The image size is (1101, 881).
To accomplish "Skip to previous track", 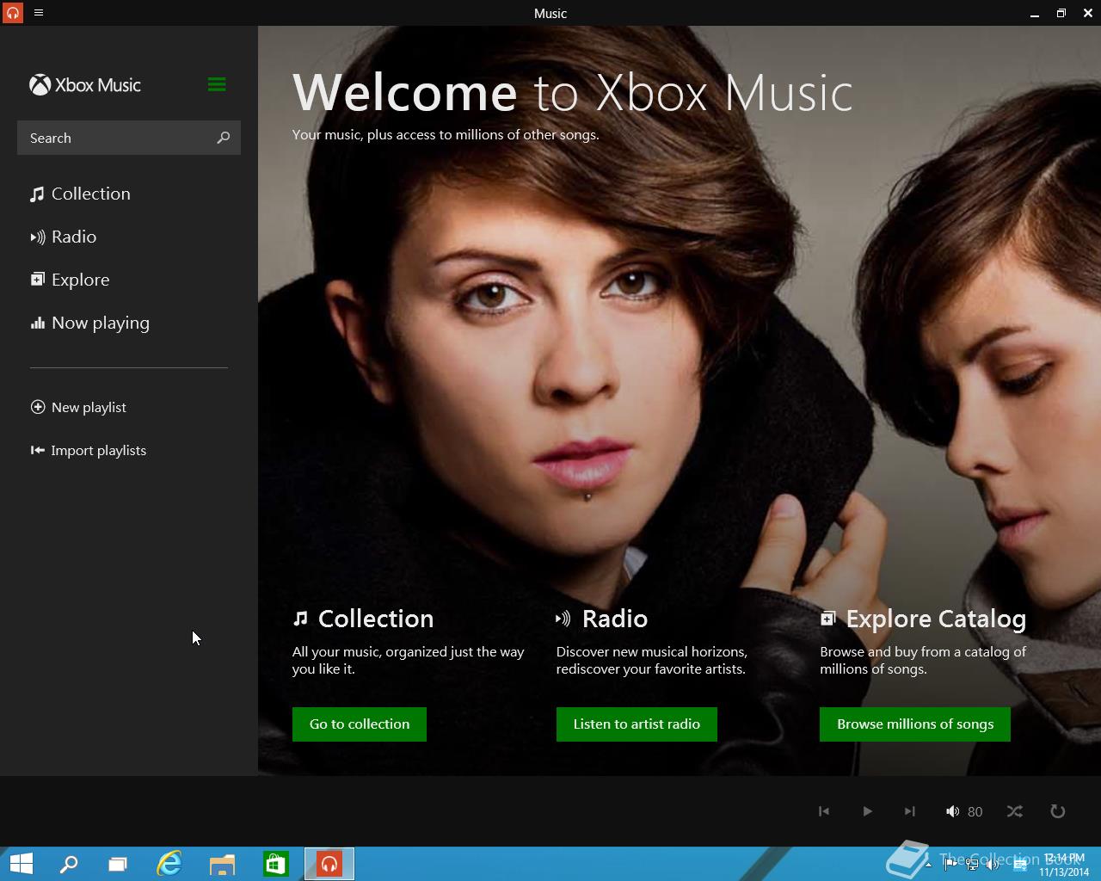I will 824,811.
